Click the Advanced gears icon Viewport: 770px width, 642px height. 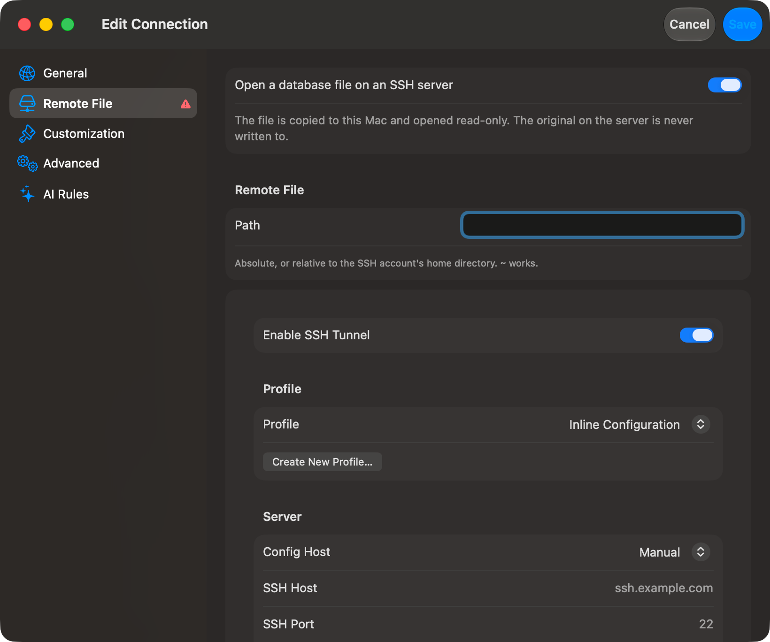coord(27,163)
